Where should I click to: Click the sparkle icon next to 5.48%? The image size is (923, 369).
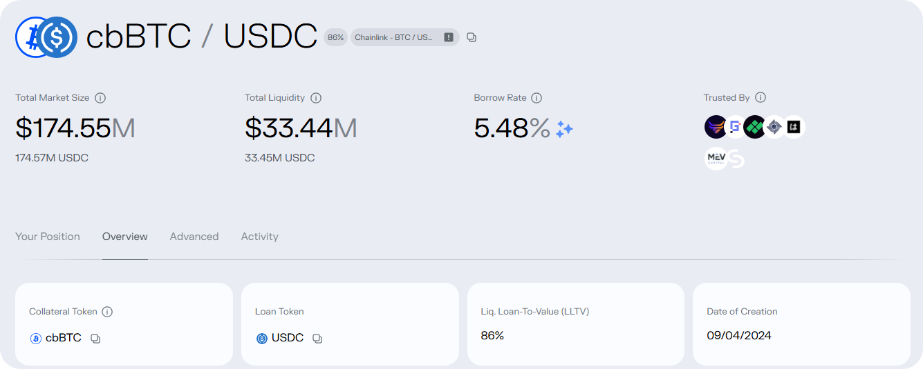coord(565,129)
